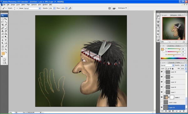Select the Clone Stamp tool
The width and height of the screenshot is (188, 114).
coord(3,31)
